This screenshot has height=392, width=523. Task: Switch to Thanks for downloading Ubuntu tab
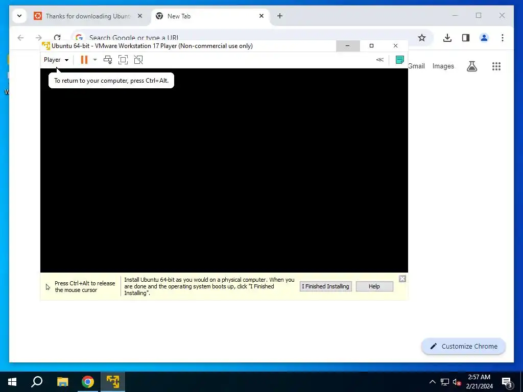[88, 16]
